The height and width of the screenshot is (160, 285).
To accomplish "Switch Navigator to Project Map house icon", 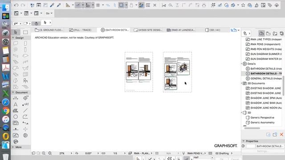I will (261, 33).
